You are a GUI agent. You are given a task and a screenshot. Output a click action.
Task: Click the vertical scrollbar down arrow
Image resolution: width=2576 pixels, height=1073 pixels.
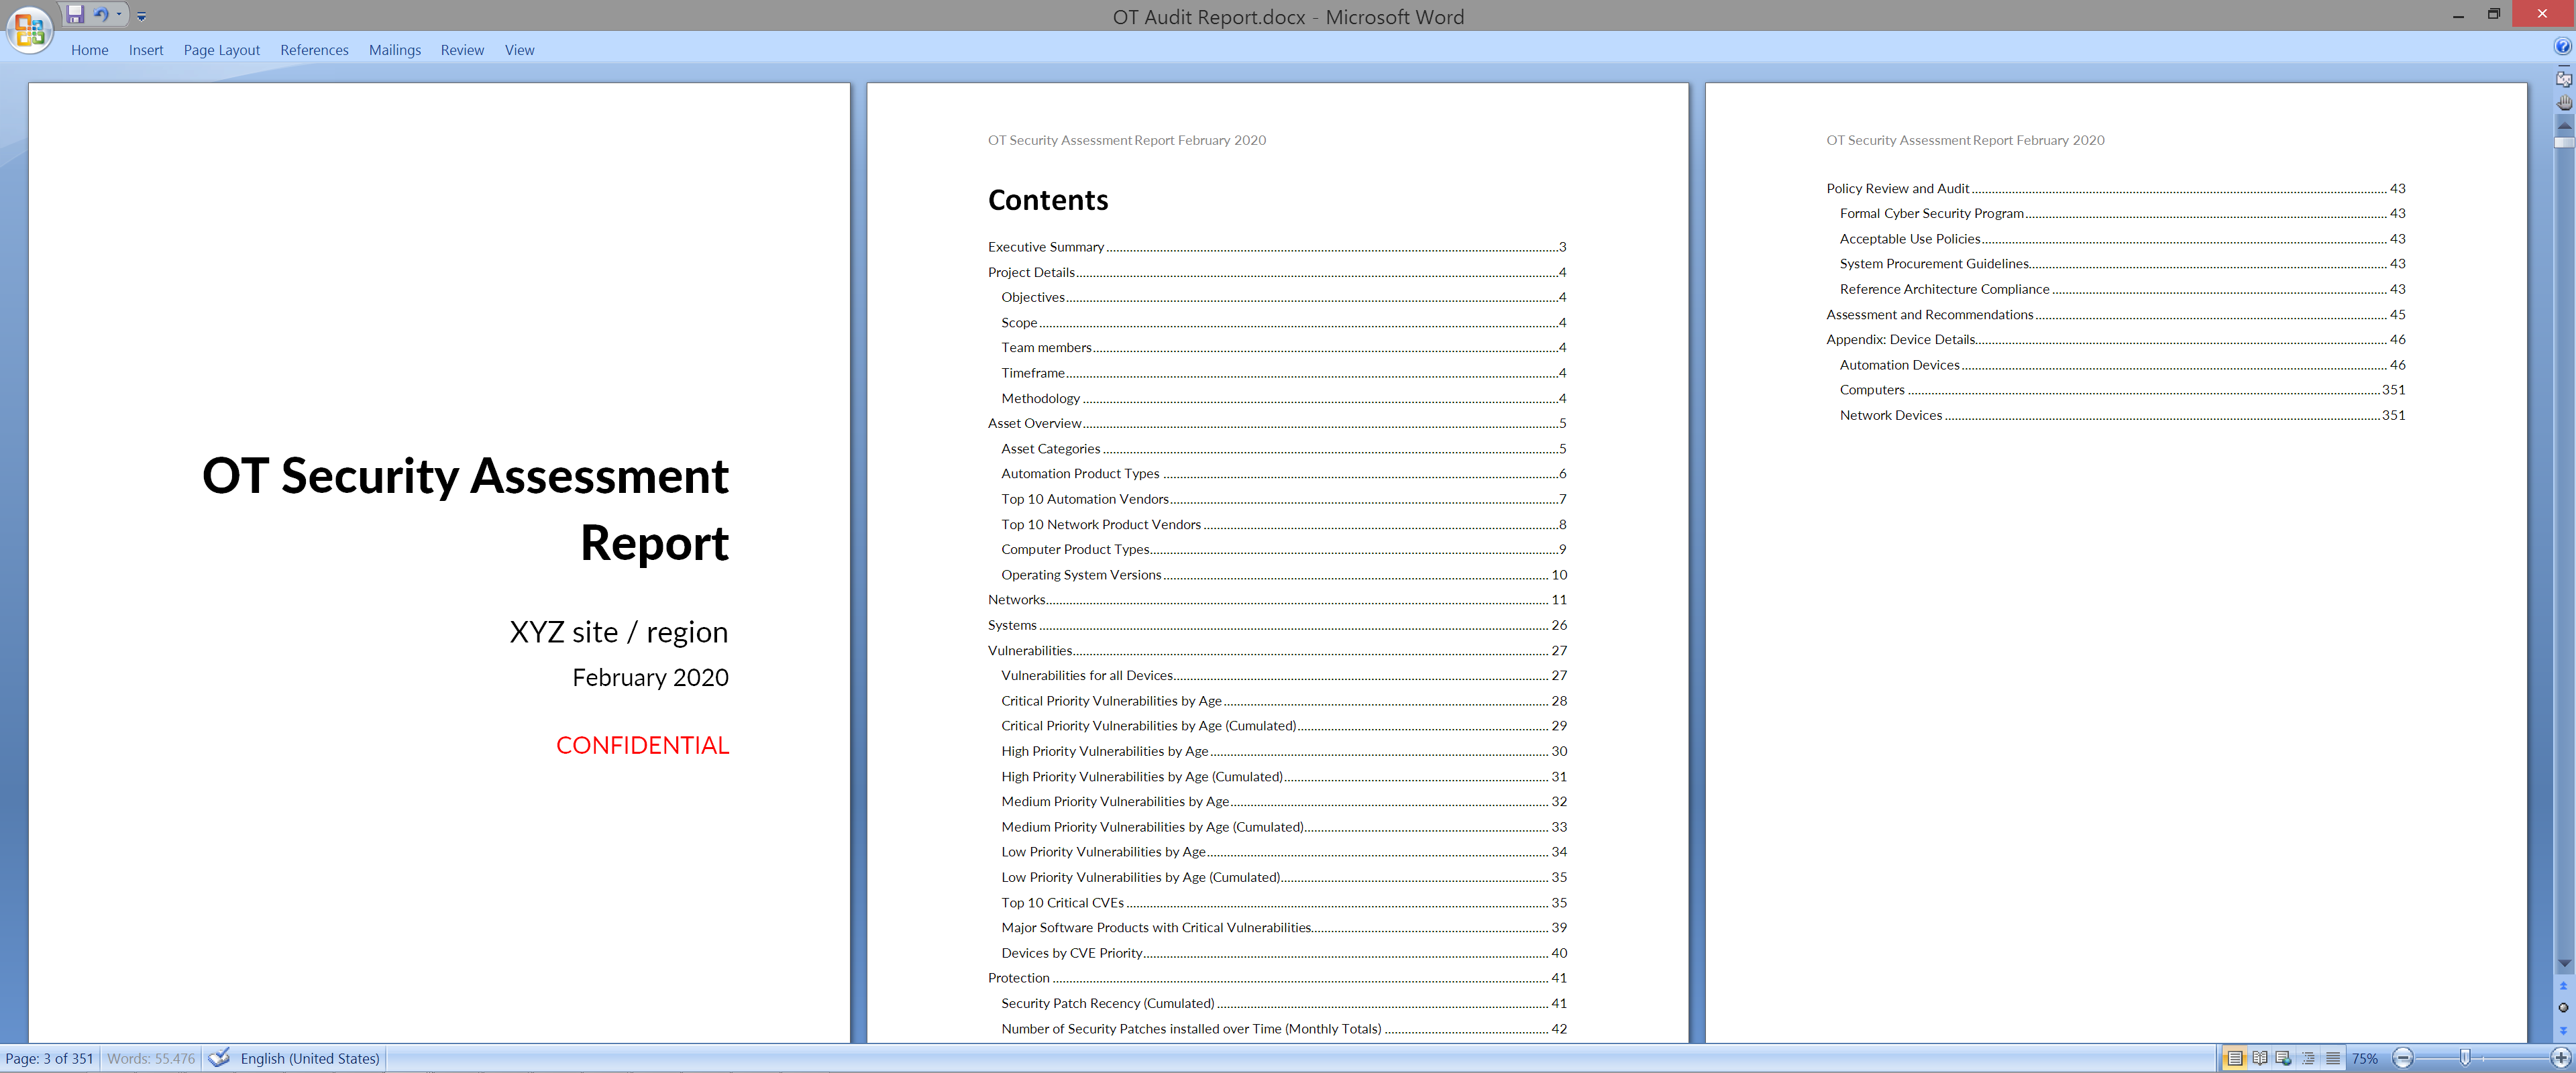tap(2564, 964)
